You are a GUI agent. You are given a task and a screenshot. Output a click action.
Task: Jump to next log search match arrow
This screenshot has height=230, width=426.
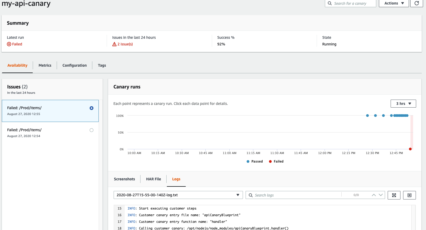pos(381,195)
